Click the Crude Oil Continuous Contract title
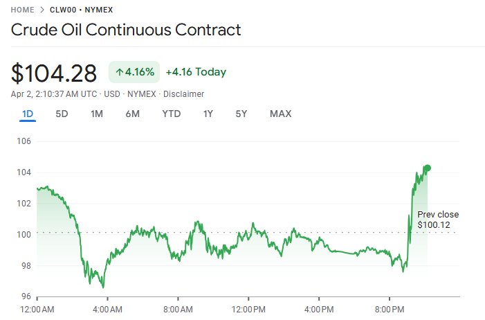This screenshot has width=485, height=320. 126,30
